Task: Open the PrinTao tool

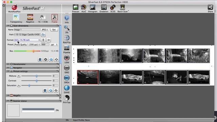Action: (x=67, y=99)
